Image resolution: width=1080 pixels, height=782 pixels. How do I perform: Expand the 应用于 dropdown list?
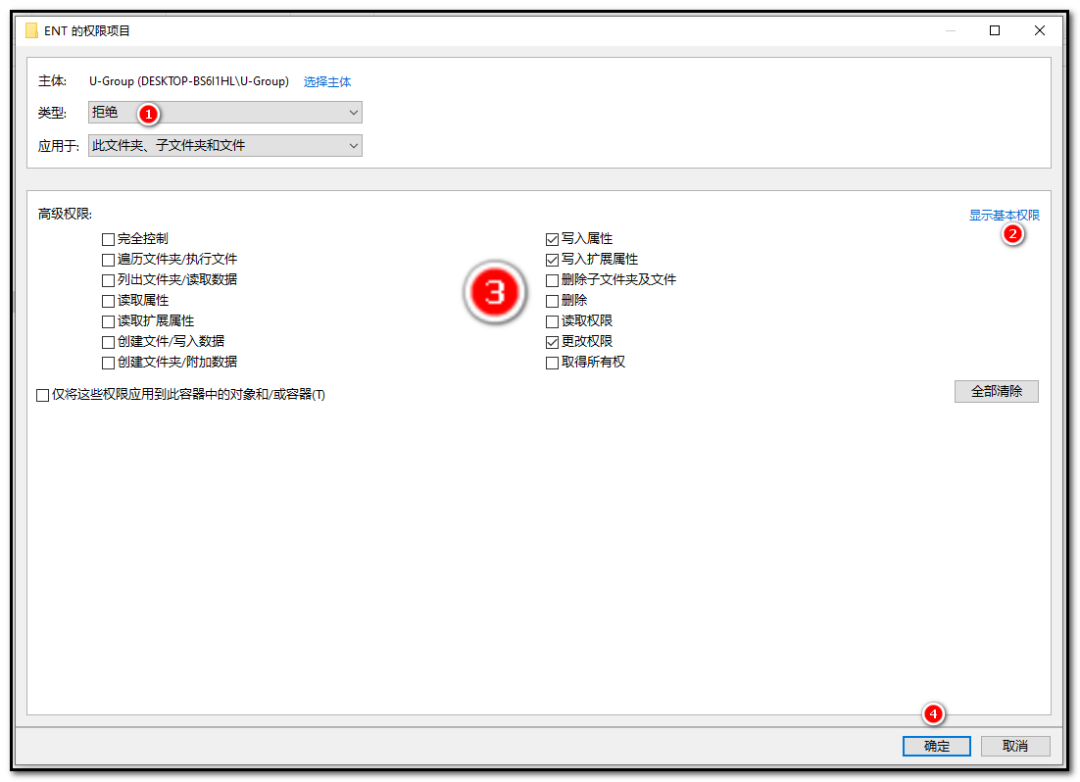[224, 146]
